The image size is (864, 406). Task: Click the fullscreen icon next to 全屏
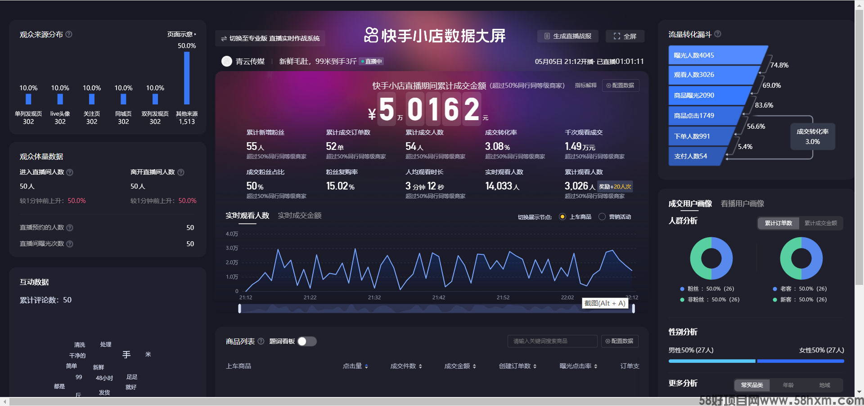pos(617,36)
